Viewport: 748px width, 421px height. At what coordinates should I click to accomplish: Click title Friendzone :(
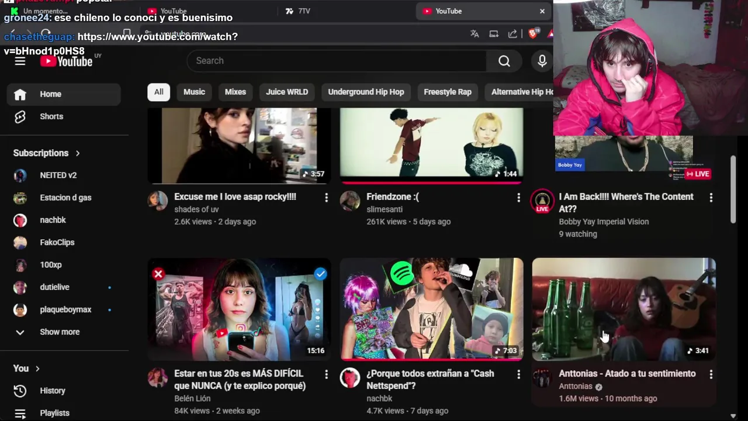tap(393, 197)
